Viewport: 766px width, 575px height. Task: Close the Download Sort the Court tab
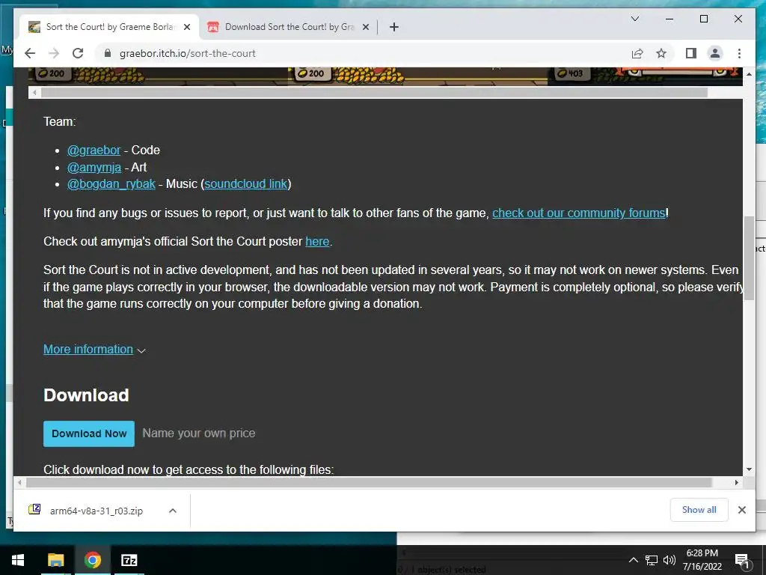(365, 27)
